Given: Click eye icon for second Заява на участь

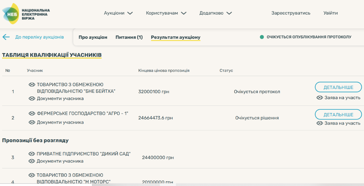Looking at the screenshot, I should tap(320, 123).
